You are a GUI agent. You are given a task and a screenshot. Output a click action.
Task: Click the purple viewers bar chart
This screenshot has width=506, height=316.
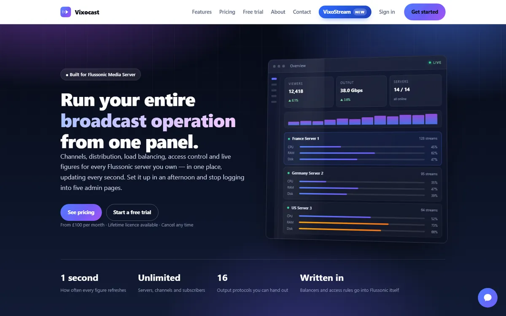point(363,120)
